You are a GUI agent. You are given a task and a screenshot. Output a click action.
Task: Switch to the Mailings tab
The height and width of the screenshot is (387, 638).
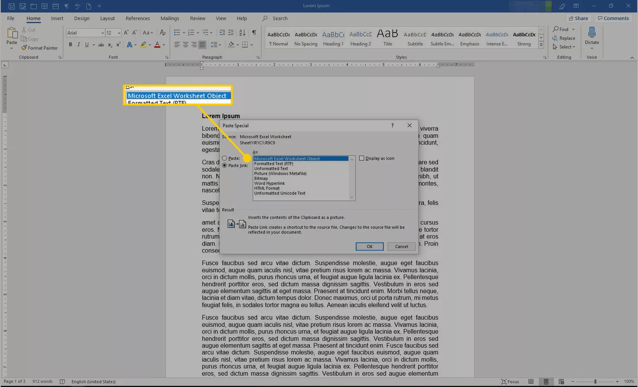[170, 18]
